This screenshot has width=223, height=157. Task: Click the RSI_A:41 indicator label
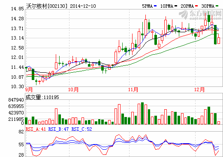pos(36,129)
